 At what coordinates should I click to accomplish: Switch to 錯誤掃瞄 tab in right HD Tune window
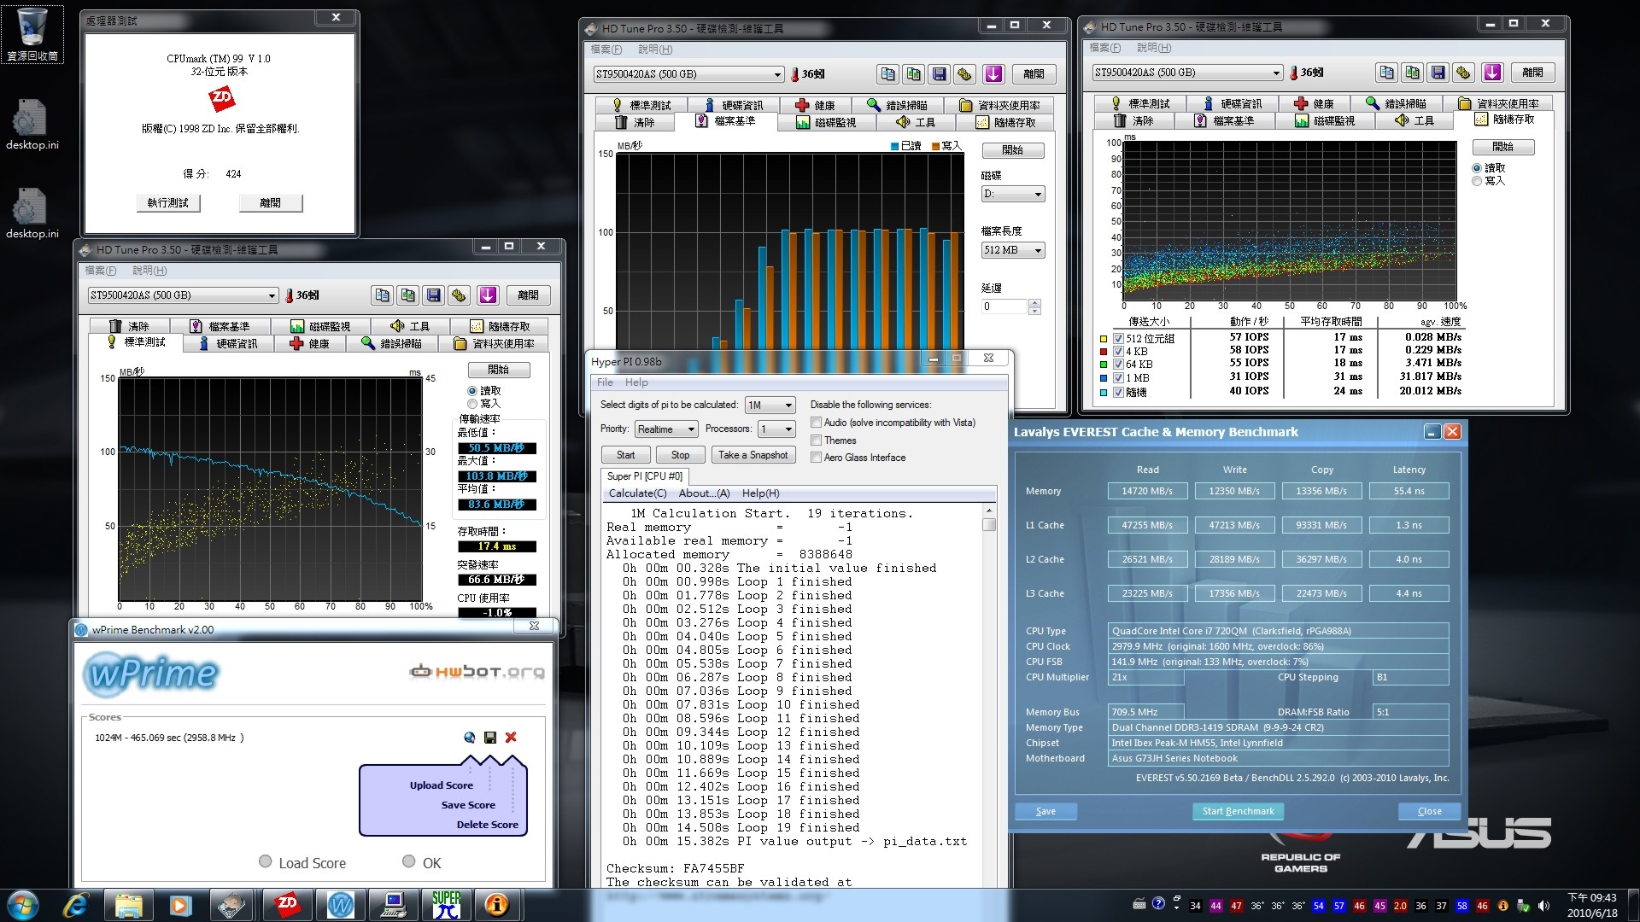1396,103
